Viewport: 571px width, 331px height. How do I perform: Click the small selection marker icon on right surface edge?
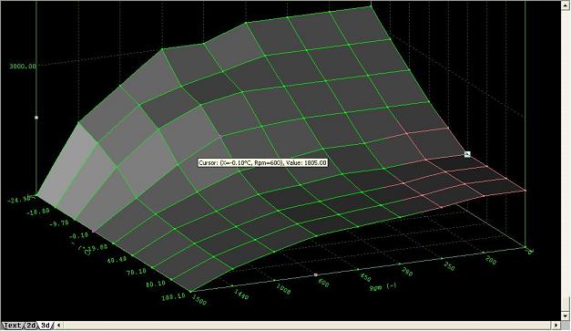[x=467, y=154]
